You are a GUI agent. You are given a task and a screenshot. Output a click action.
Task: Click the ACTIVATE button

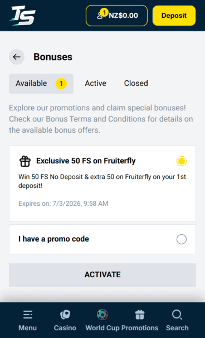pyautogui.click(x=102, y=274)
